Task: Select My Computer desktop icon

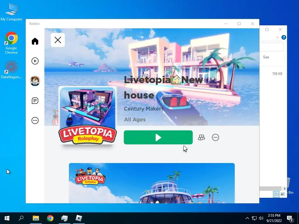Action: coord(11,12)
